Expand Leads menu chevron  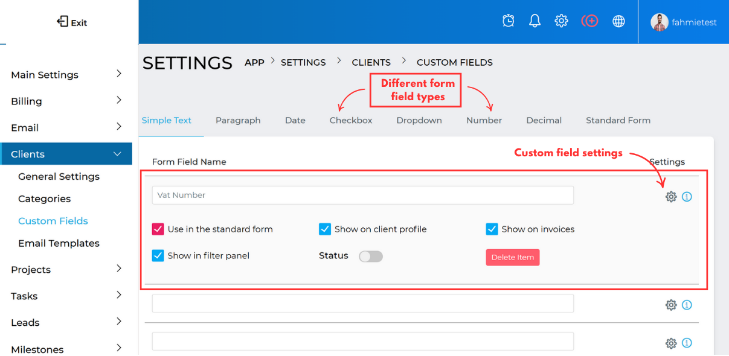coord(119,322)
